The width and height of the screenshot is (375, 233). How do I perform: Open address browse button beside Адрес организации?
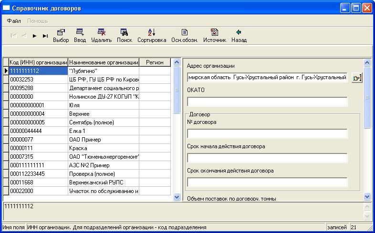(x=356, y=77)
